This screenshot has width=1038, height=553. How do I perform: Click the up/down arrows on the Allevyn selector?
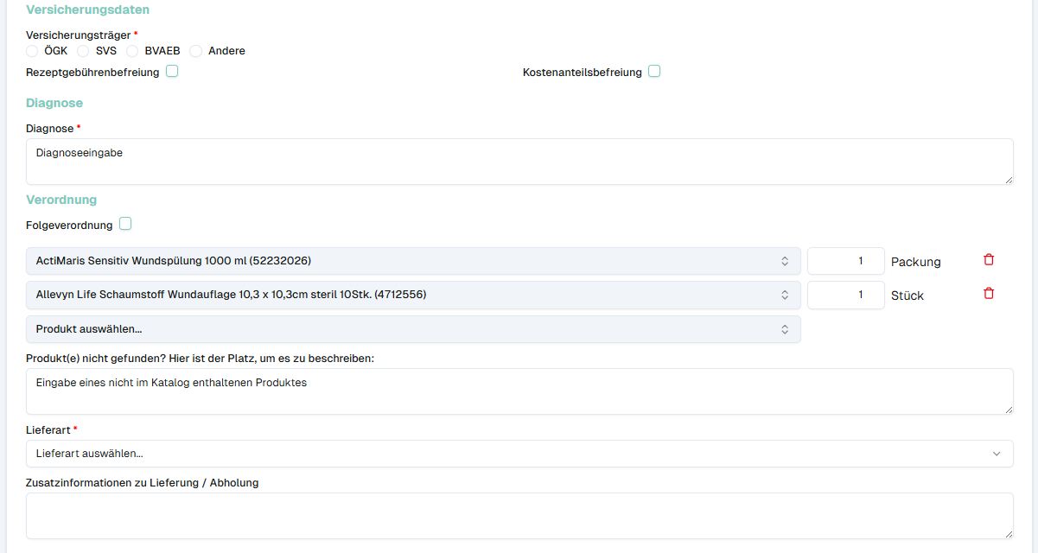coord(785,295)
